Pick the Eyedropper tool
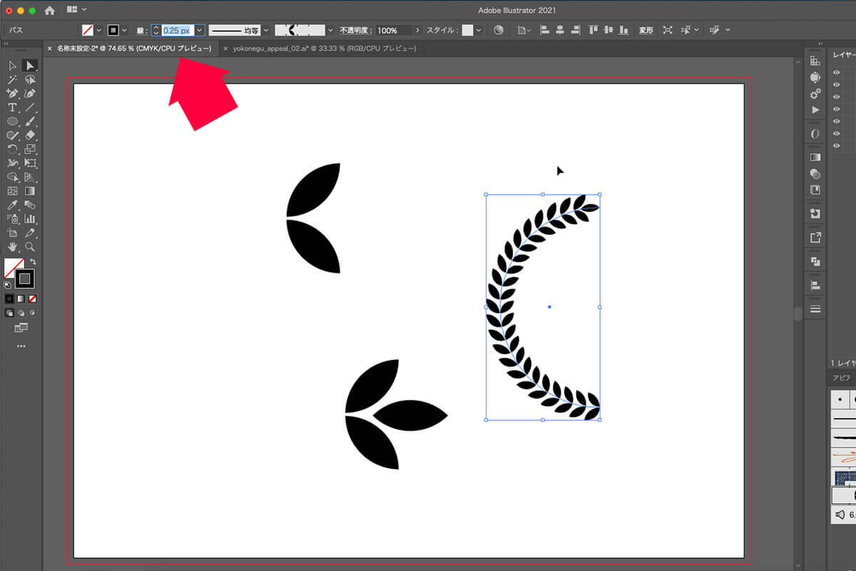 pos(12,205)
